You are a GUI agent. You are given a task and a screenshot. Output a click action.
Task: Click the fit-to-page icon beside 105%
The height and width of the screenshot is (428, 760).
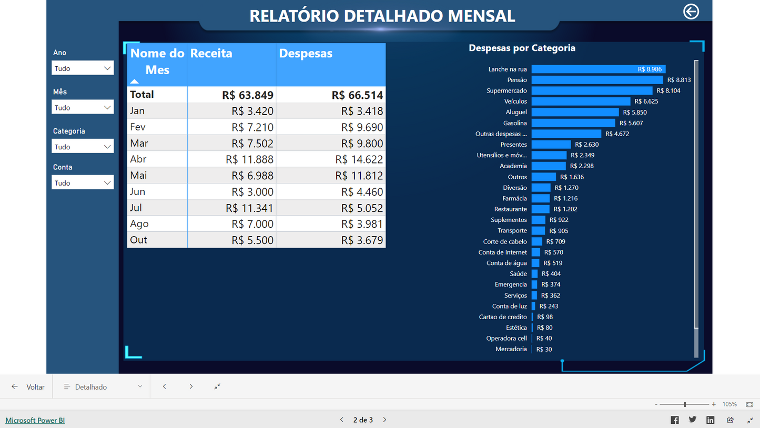click(x=749, y=404)
